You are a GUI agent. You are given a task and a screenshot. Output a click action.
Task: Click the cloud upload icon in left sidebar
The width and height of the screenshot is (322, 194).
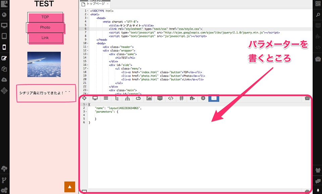point(4,80)
